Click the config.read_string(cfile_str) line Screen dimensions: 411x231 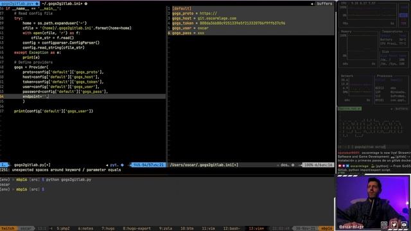53,47
